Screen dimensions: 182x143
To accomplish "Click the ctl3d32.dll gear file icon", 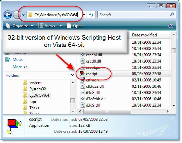I will coord(83,86).
